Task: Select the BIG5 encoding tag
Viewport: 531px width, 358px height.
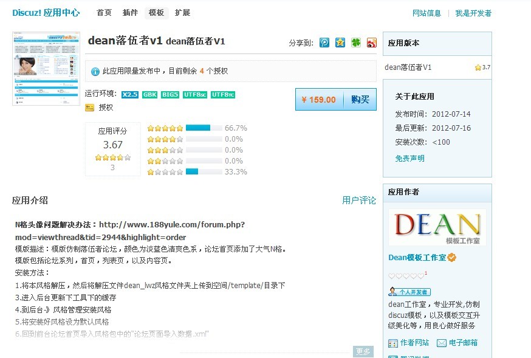Action: click(x=170, y=94)
